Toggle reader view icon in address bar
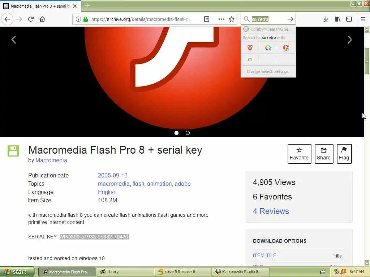Viewport: 370px width, 277px height. pos(206,19)
